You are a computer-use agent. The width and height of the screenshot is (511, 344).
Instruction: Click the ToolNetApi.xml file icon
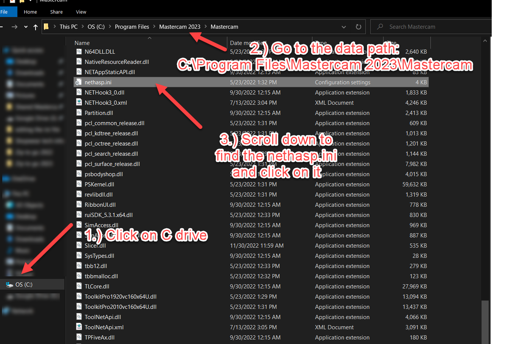pos(79,327)
